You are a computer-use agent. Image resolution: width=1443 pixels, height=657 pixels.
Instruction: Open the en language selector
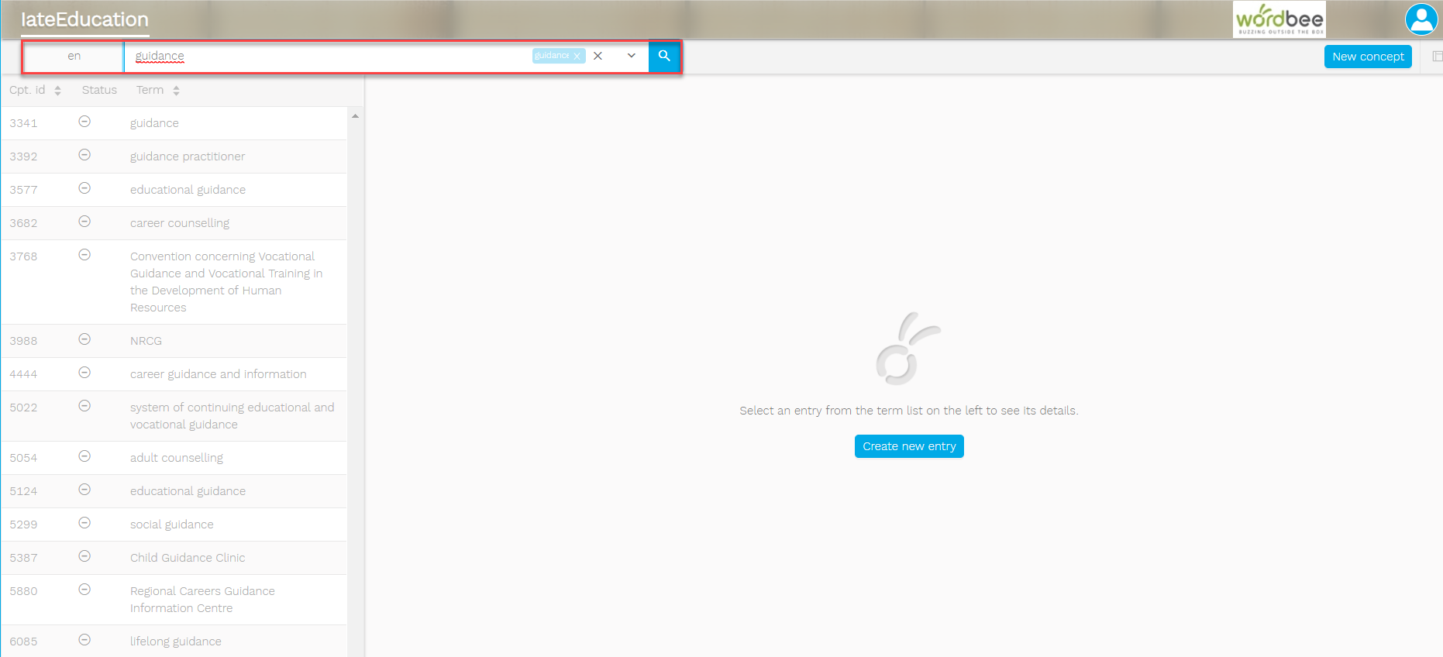click(x=74, y=56)
